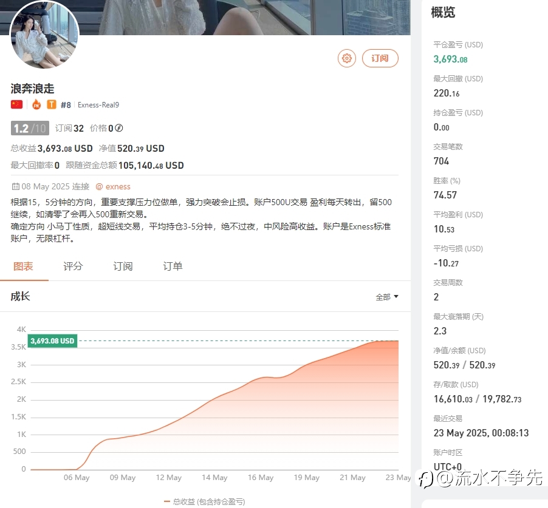
Task: Click the 订阅 32 subscriber count
Action: (x=69, y=128)
